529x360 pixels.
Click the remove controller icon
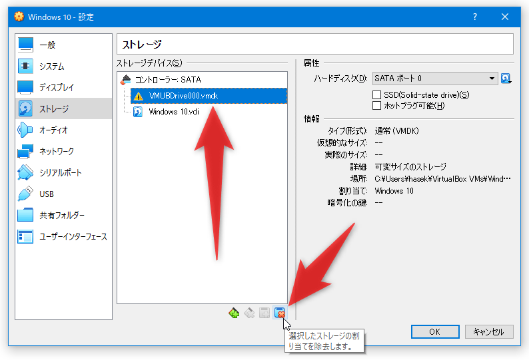point(249,313)
